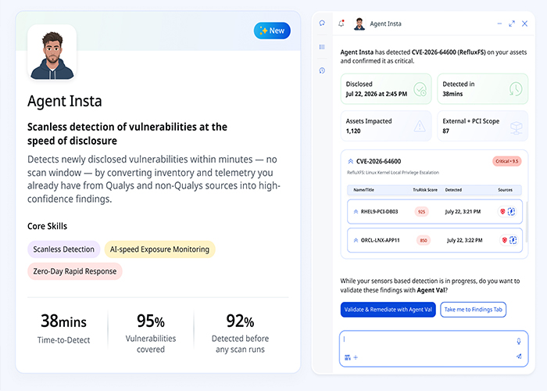Click Take me to Findings Tab button
Viewport: 547px width, 391px height.
click(x=473, y=310)
